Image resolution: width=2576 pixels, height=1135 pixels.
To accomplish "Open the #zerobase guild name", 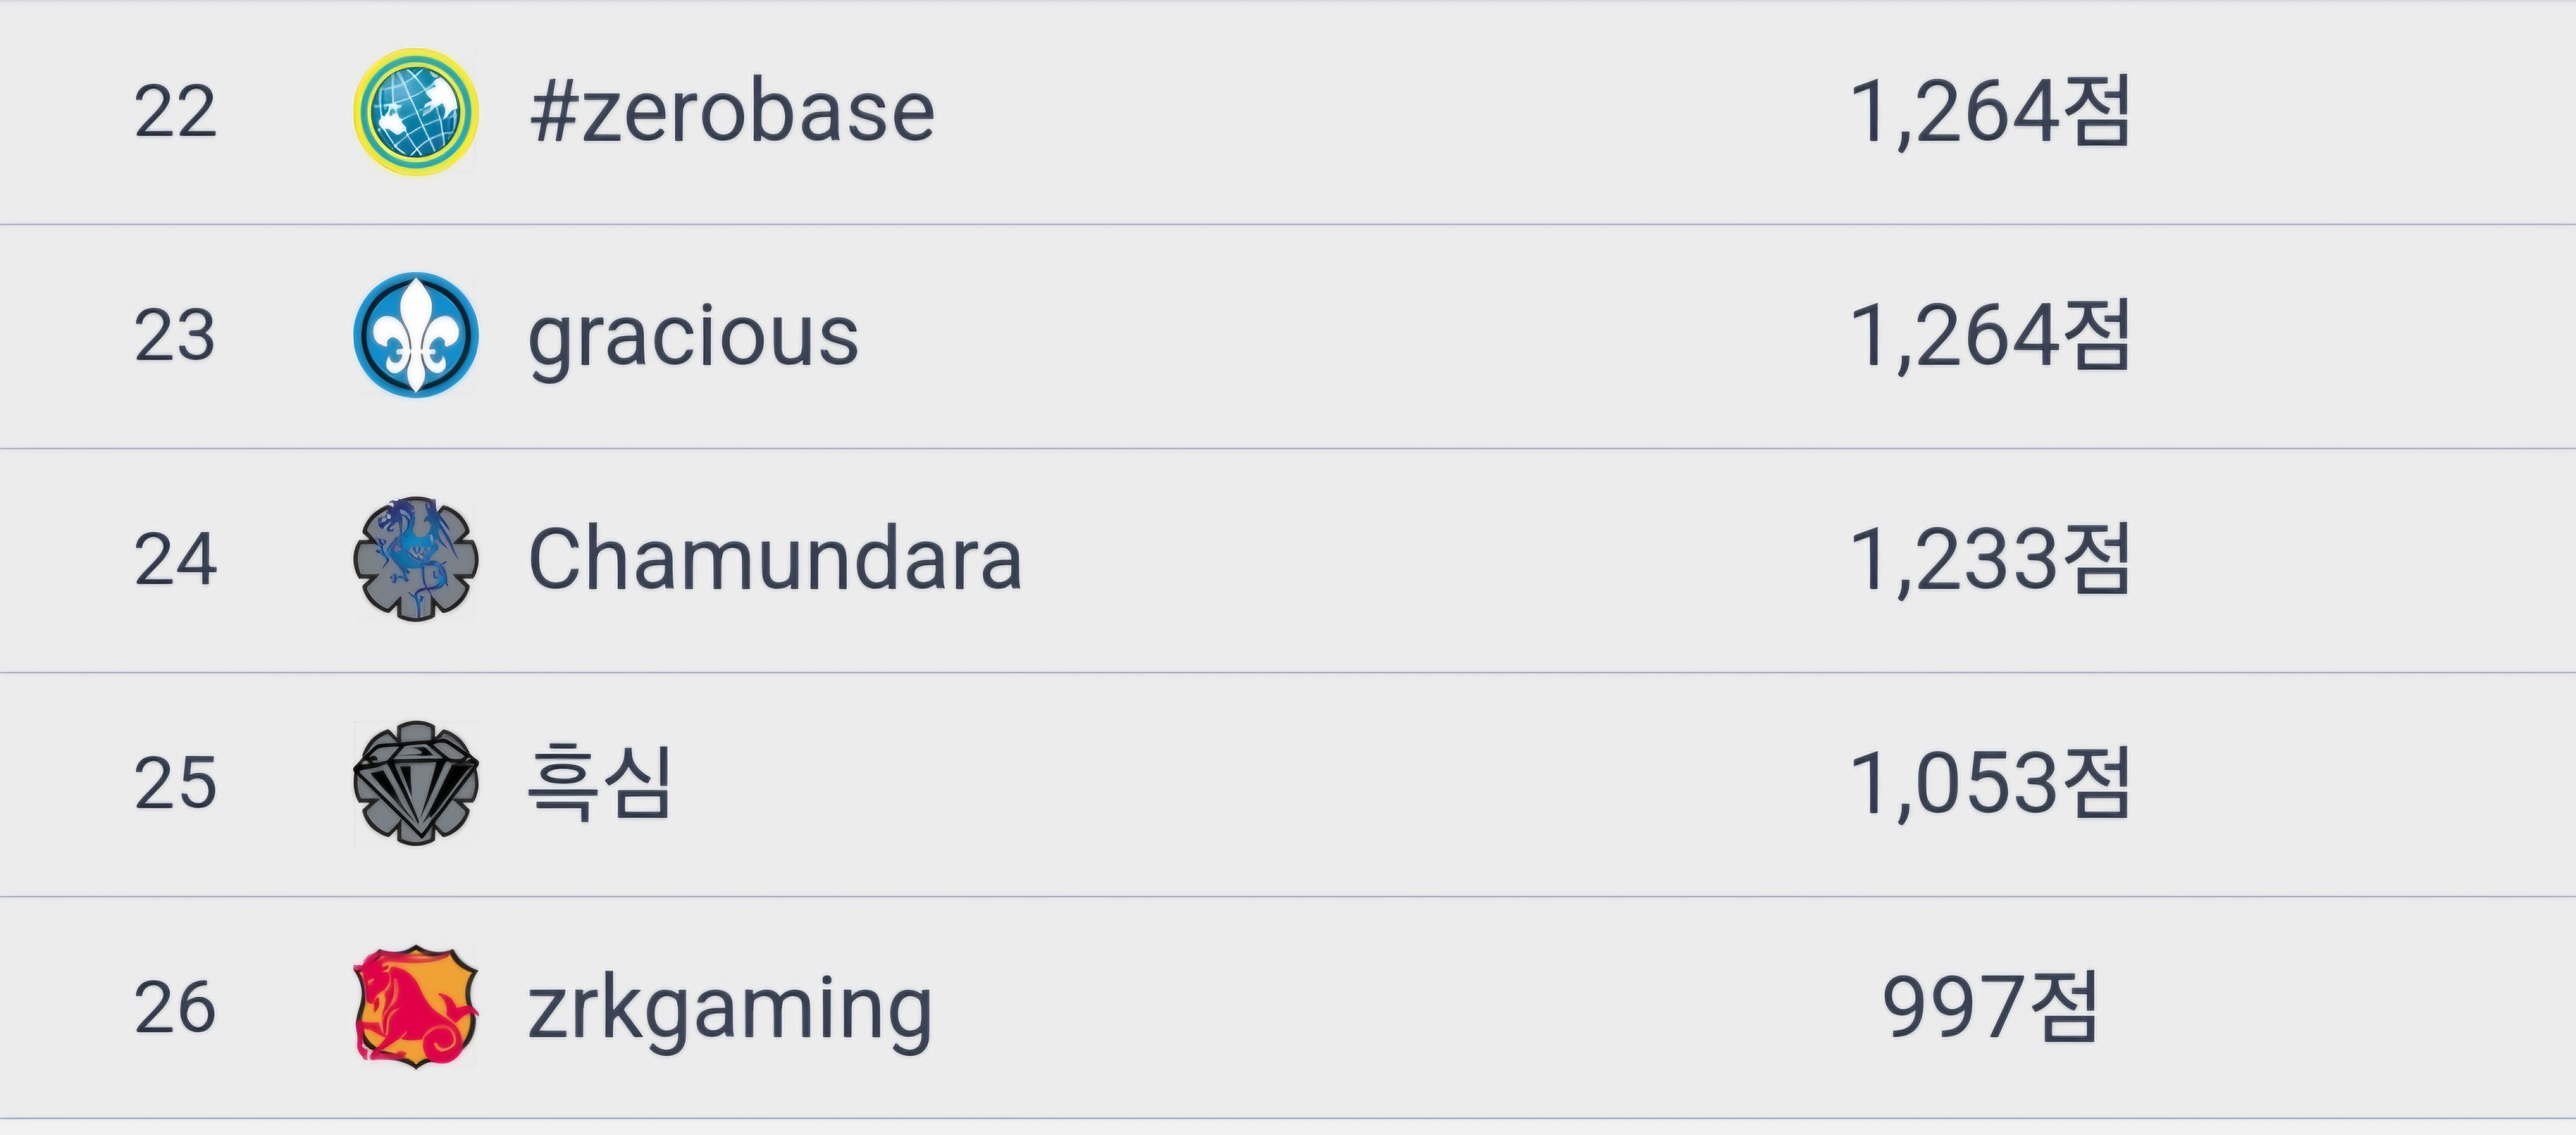I will coord(732,111).
